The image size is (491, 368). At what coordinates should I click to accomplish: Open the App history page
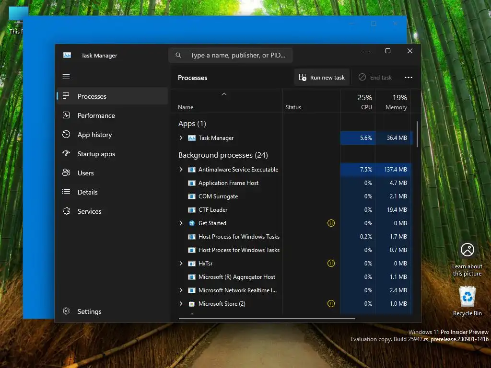[x=112, y=135]
